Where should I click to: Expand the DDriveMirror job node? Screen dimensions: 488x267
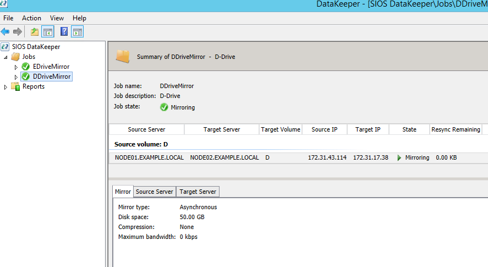[16, 77]
